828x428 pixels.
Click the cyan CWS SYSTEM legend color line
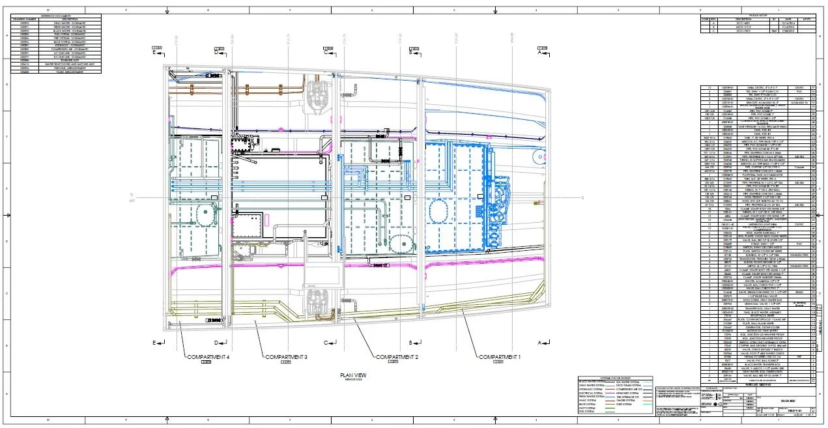tap(648, 405)
